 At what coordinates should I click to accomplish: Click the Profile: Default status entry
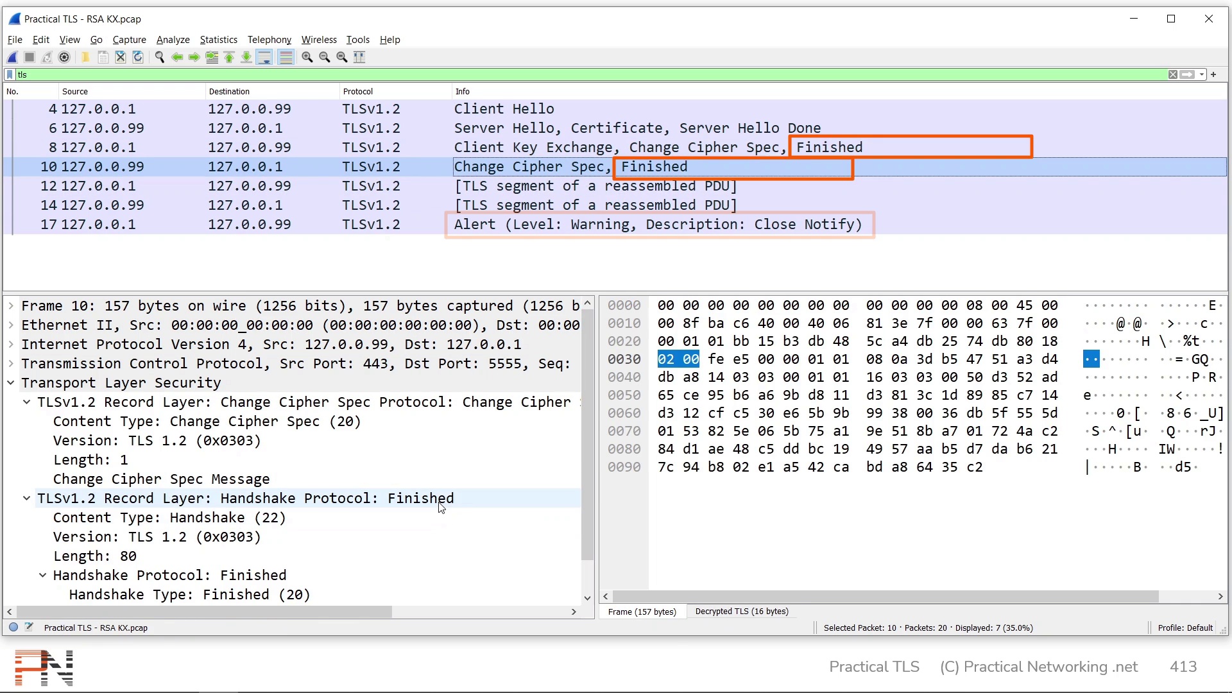coord(1185,628)
